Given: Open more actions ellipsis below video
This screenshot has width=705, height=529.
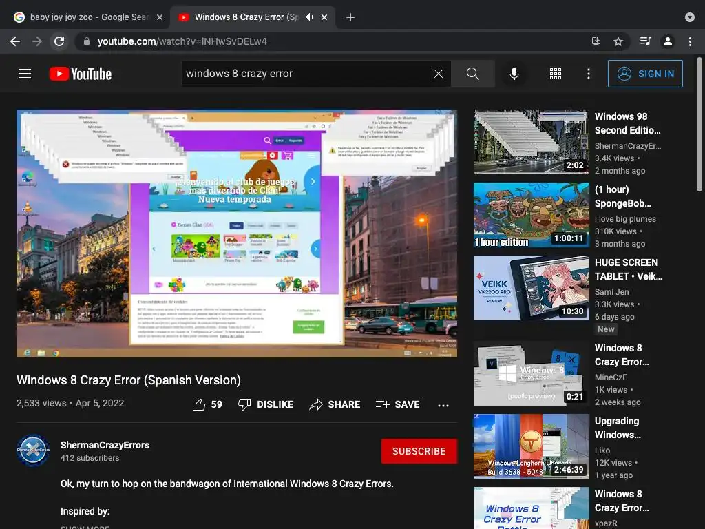Looking at the screenshot, I should (443, 405).
